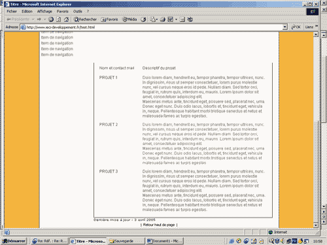The height and width of the screenshot is (245, 327).
Task: Refresh the page with the Refresh icon
Action: pyautogui.click(x=59, y=20)
